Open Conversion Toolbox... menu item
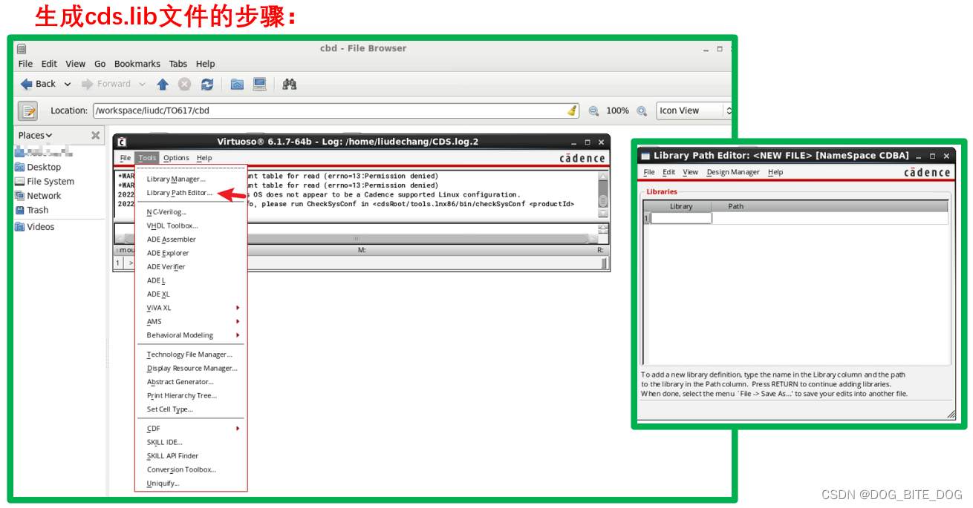This screenshot has height=508, width=973. 181,469
